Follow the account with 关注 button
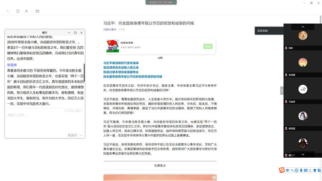322x181 pixels. 208,46
